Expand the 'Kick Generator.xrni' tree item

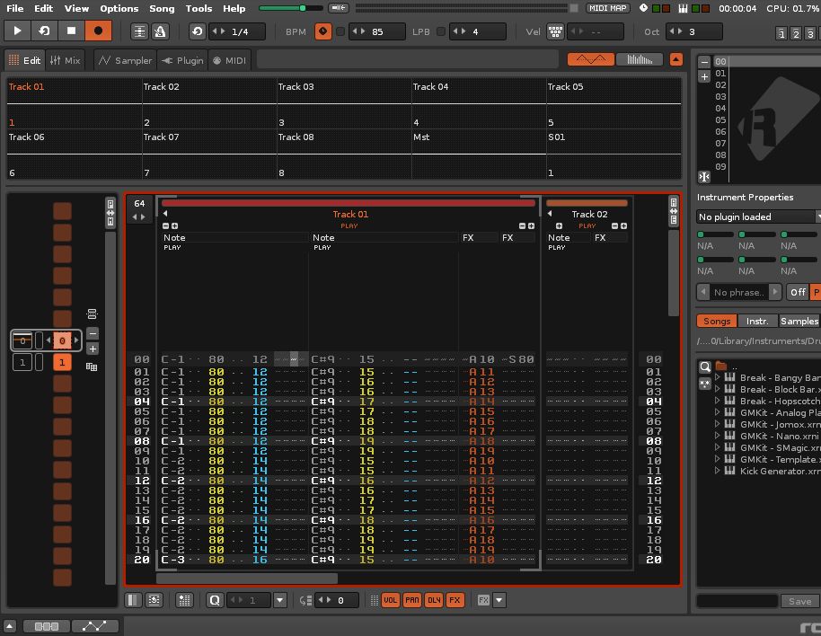pyautogui.click(x=718, y=471)
